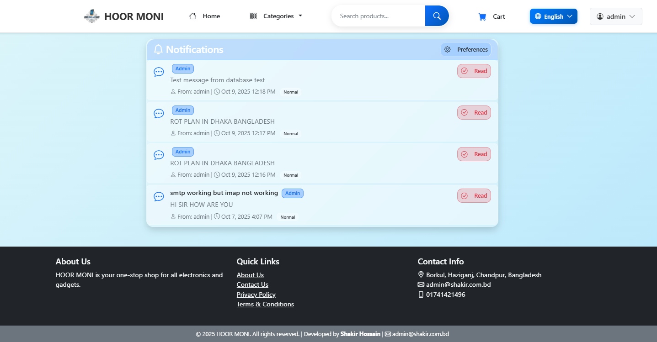Click chat bubble icon for Test message notification
Viewport: 657px width, 342px height.
tap(159, 72)
